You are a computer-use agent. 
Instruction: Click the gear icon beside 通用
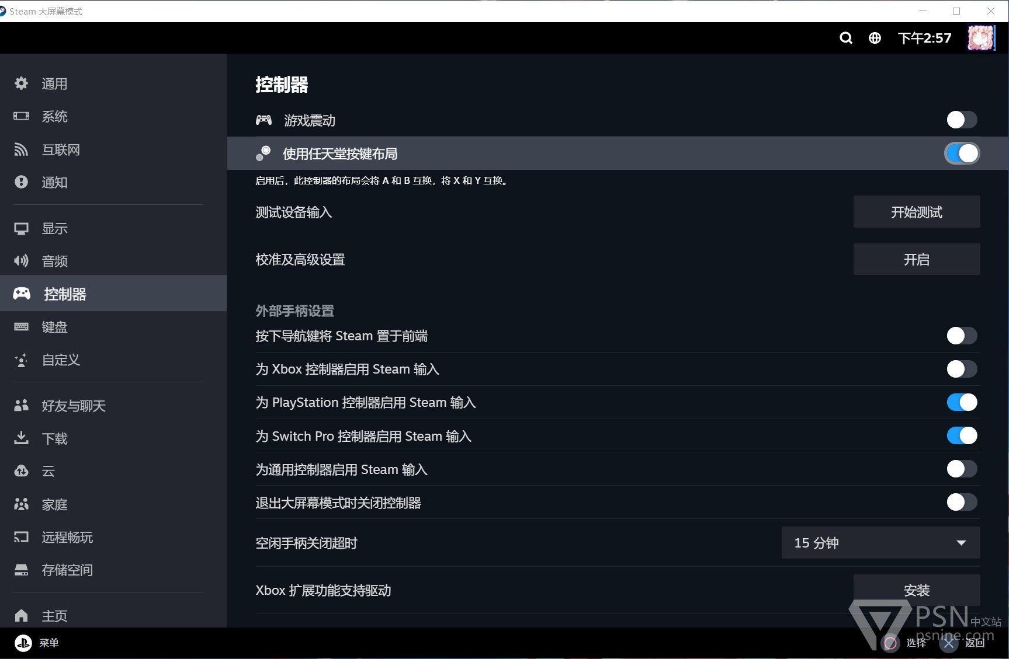[x=22, y=83]
